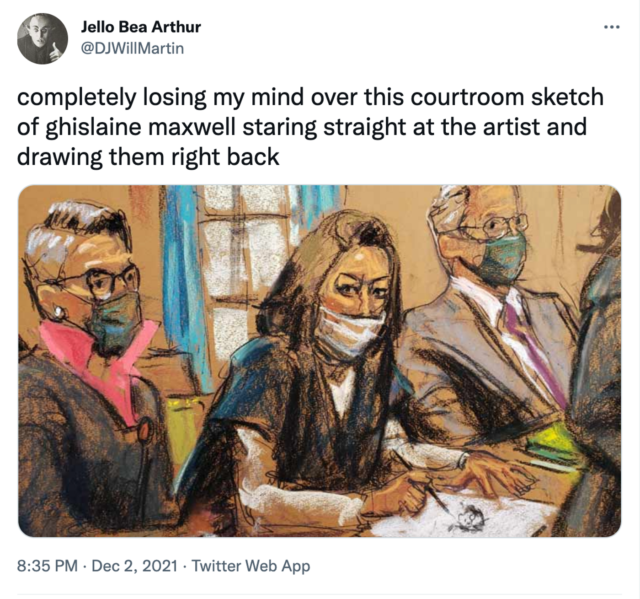Open the three-dot more options menu
This screenshot has width=640, height=599.
point(612,27)
